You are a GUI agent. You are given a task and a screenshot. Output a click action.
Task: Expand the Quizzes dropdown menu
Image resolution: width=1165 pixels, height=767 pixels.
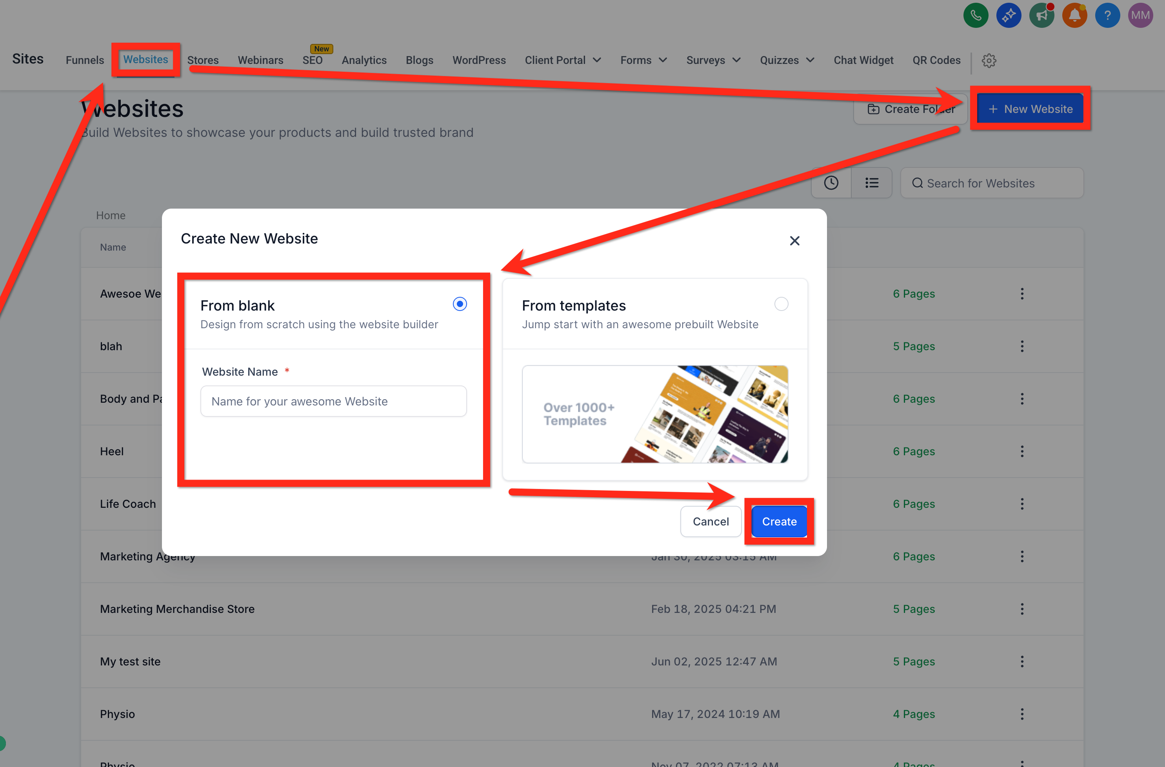787,60
